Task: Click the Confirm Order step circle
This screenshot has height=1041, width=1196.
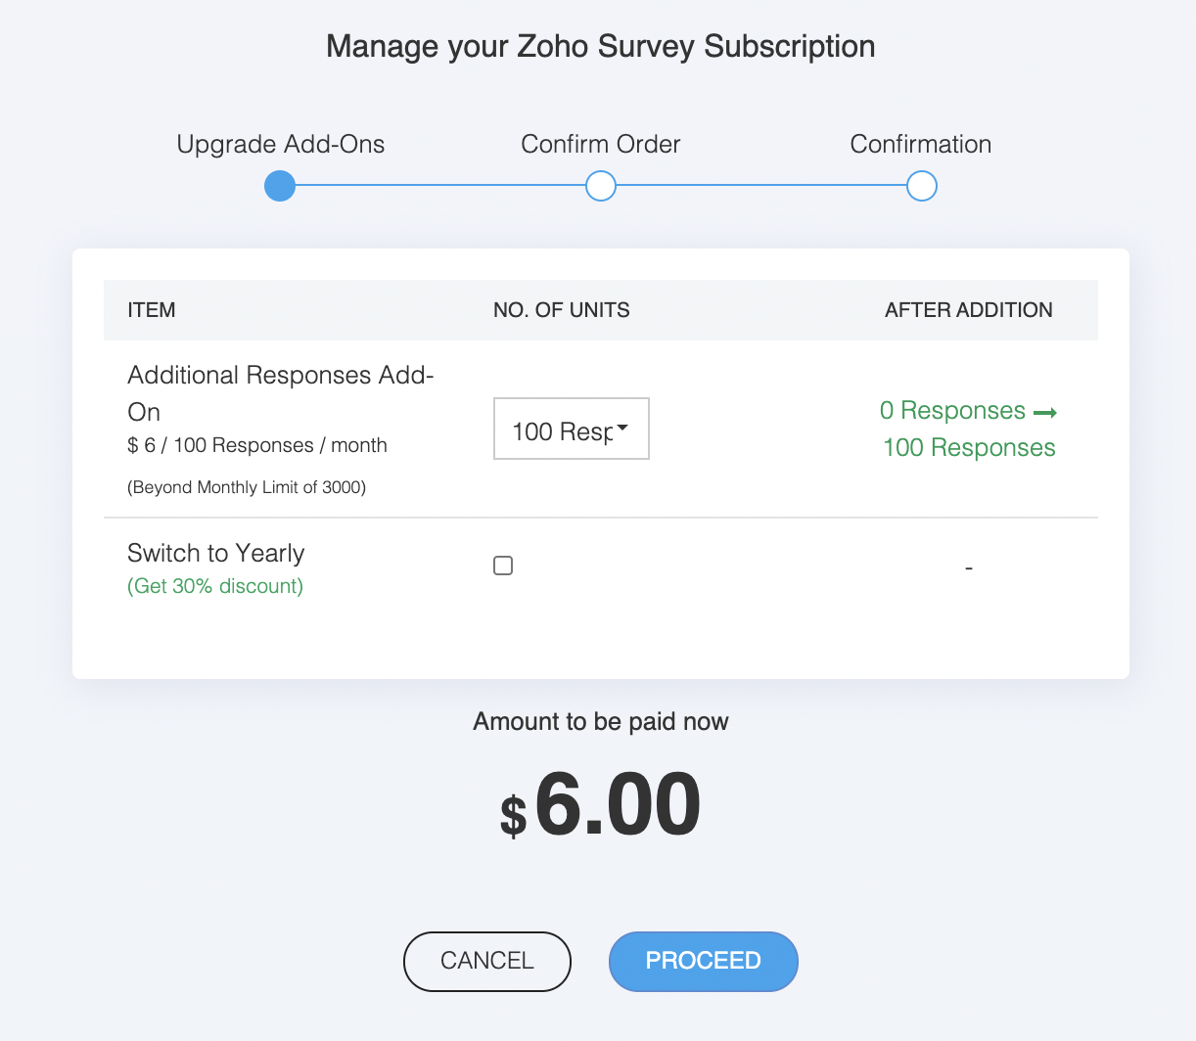Action: [600, 186]
